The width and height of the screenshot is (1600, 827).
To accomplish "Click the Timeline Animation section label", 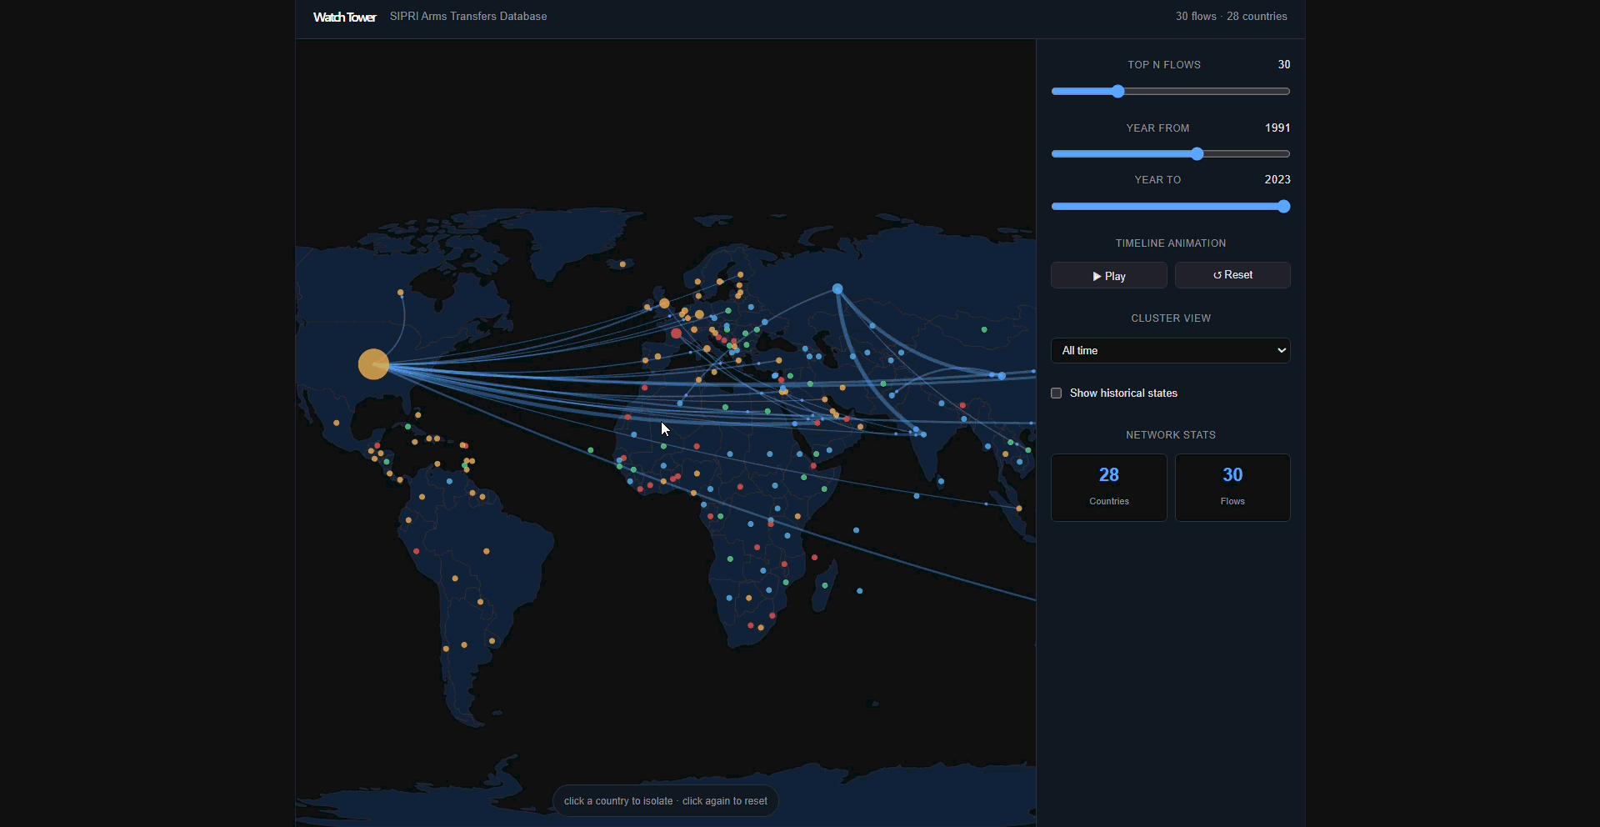I will coord(1170,243).
